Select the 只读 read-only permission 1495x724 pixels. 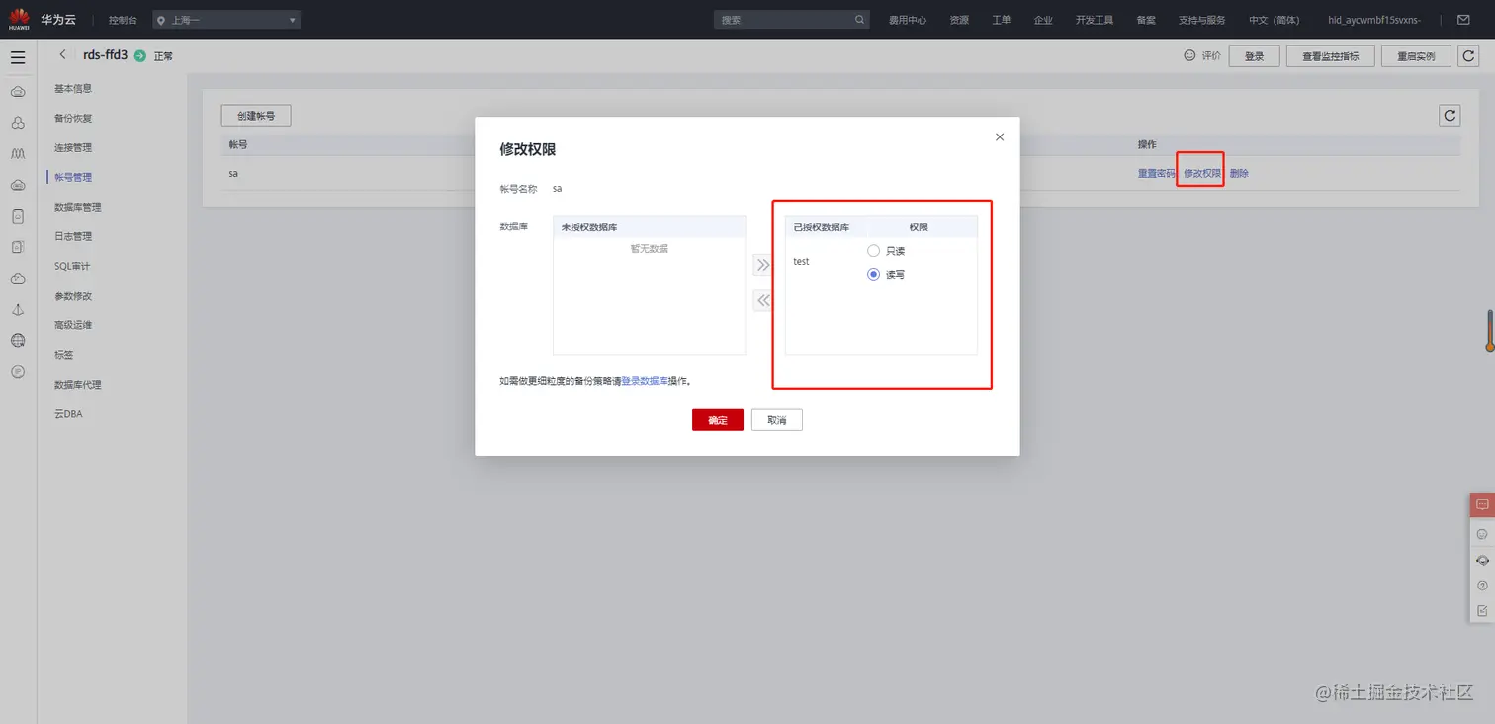pyautogui.click(x=873, y=250)
